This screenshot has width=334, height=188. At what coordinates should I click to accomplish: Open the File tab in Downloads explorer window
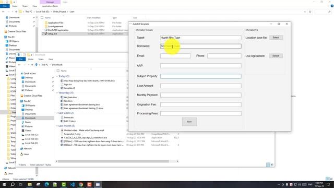coord(21,59)
